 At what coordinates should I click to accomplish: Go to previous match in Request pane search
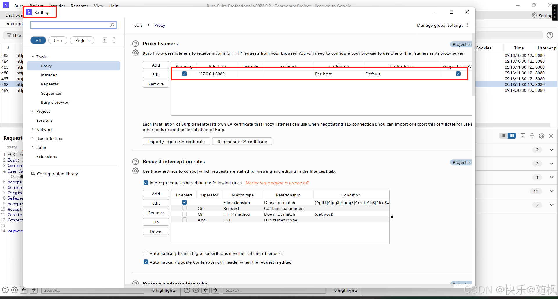click(x=24, y=290)
